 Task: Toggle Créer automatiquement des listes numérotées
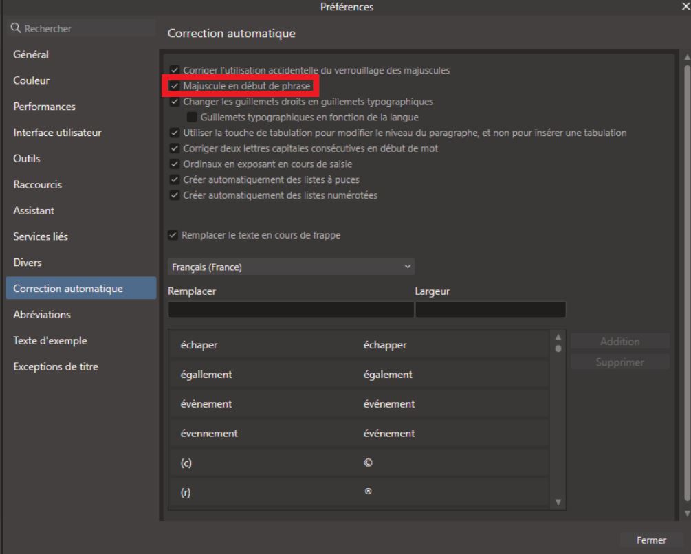pyautogui.click(x=175, y=195)
